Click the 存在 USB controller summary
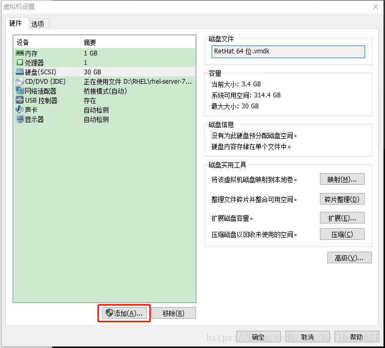385x348 pixels. (90, 100)
